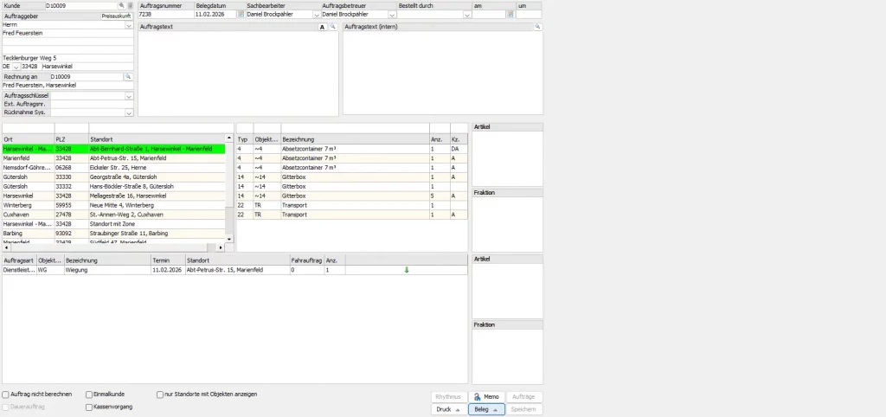Click the magnifier icon in Auftragstext header
This screenshot has height=417, width=886.
coord(333,27)
